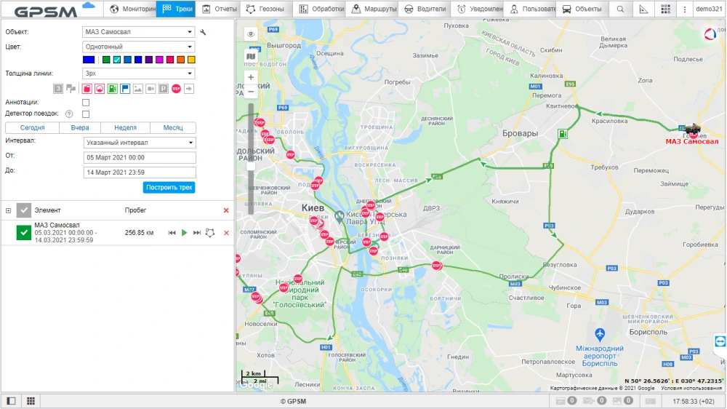This screenshot has height=409, width=727.
Task: Click the Сегодня interval button
Action: point(33,127)
